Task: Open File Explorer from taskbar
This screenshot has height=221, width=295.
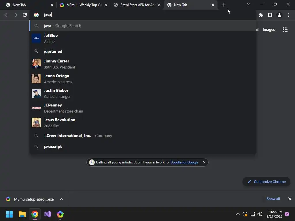Action: point(22,214)
